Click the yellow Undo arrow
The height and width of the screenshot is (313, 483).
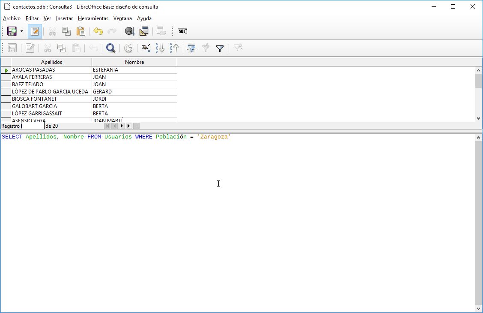click(98, 31)
